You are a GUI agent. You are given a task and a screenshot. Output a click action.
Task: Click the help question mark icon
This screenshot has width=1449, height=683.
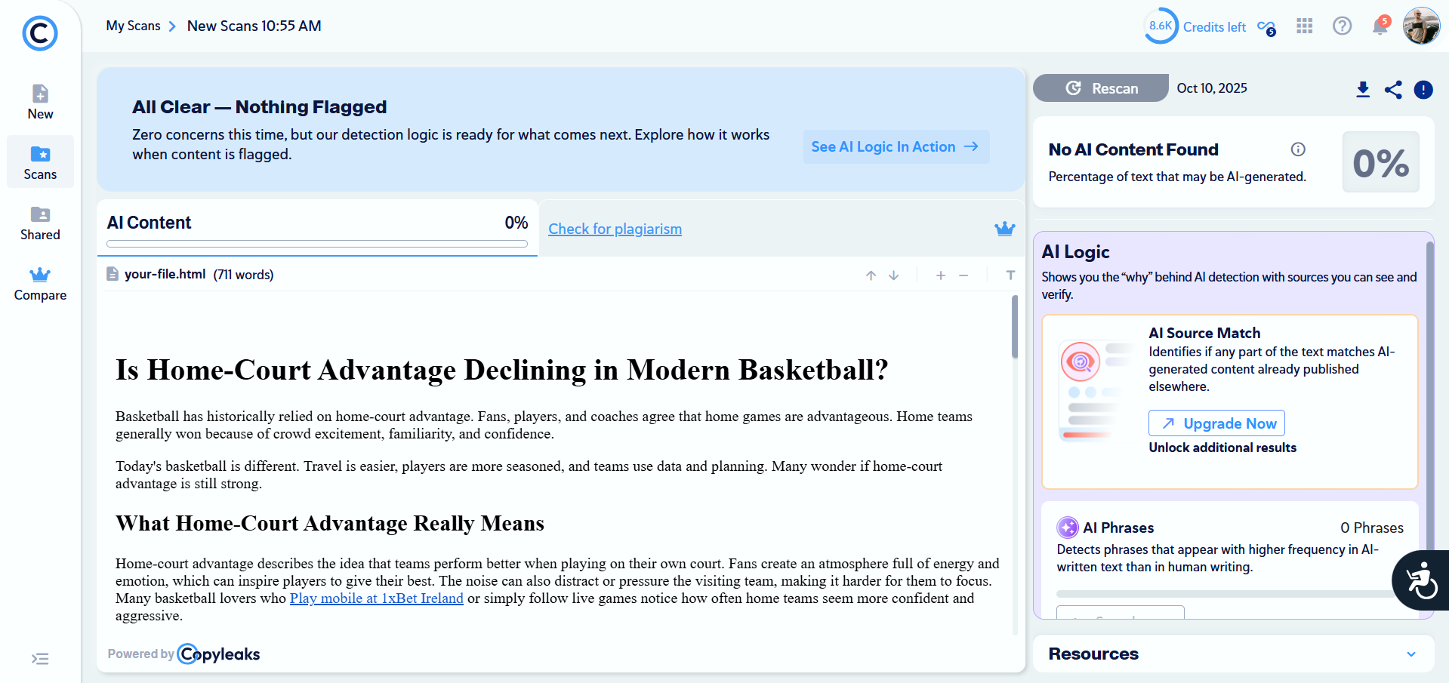click(1342, 26)
